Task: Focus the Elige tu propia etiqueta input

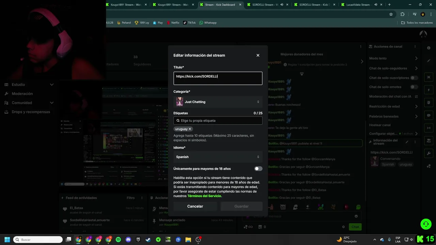Action: [218, 120]
